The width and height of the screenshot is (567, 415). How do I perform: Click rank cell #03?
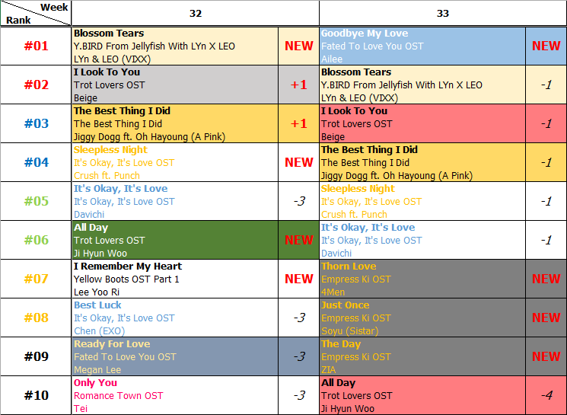pyautogui.click(x=36, y=123)
